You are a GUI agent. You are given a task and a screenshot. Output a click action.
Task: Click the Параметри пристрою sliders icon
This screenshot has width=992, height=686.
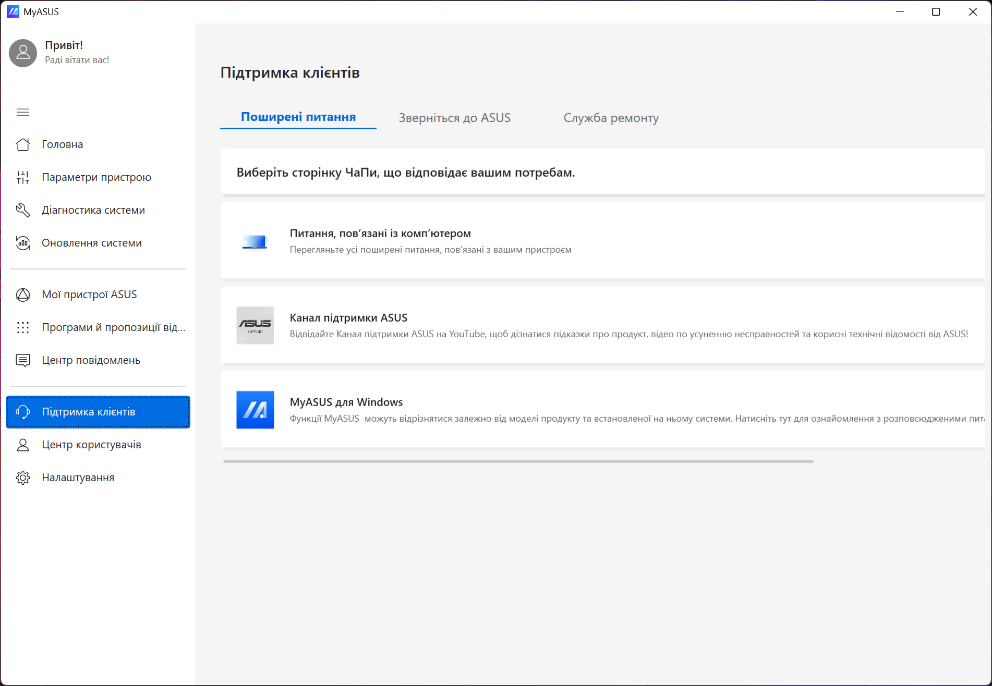click(23, 177)
